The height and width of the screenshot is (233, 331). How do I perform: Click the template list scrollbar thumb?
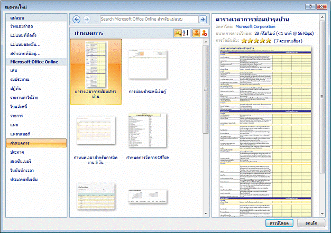206,89
